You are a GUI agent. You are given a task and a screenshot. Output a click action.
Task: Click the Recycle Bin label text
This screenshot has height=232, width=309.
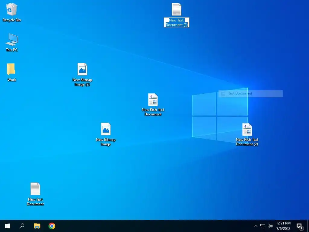coord(12,20)
